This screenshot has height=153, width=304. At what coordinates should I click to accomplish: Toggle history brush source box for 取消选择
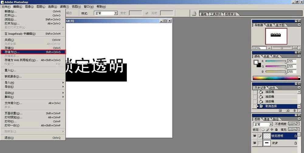coord(255,106)
